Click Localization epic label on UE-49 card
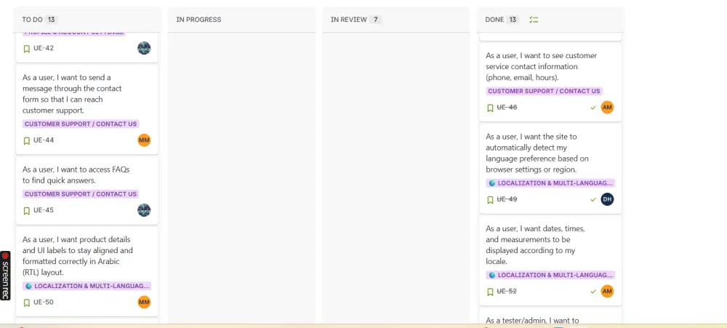727x328 pixels. click(x=550, y=183)
